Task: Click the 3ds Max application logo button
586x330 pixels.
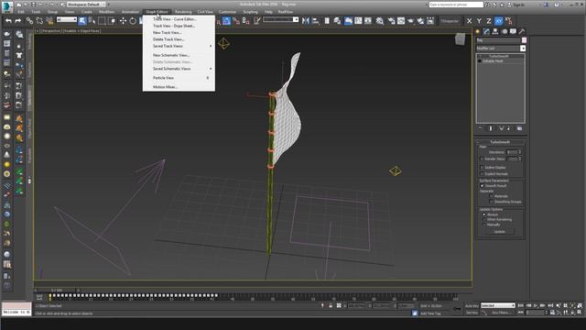Action: click(x=7, y=6)
